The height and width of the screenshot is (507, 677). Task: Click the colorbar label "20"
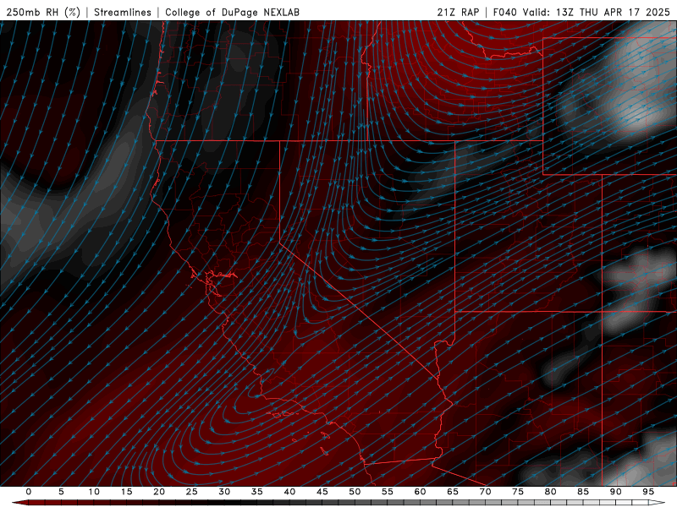point(159,492)
